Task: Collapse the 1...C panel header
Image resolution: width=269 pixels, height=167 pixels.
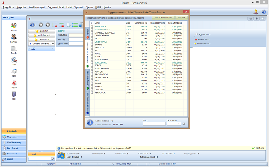Action: coord(53,49)
